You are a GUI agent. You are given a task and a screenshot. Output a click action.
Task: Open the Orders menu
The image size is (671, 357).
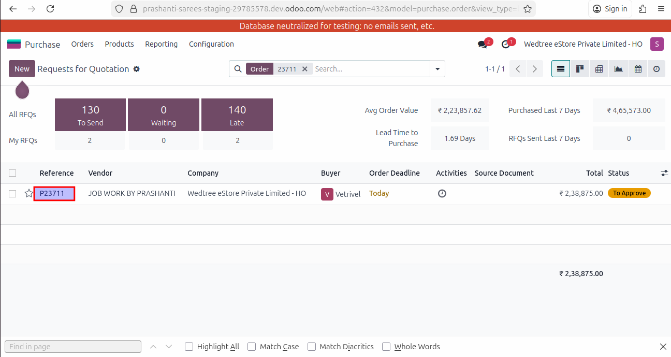82,44
